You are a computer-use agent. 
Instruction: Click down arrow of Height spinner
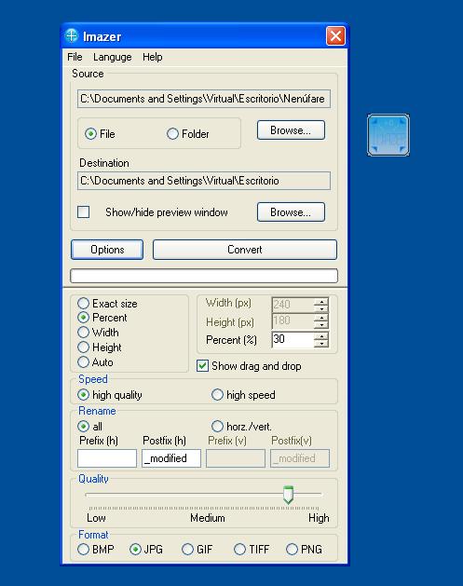click(x=321, y=325)
